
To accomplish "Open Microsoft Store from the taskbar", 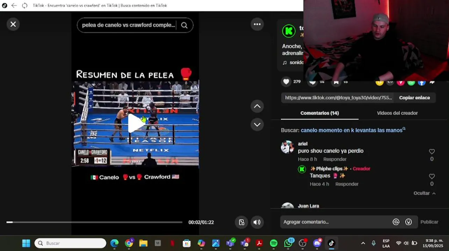I will click(x=187, y=243).
